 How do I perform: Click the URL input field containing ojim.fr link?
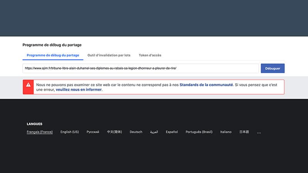click(141, 68)
